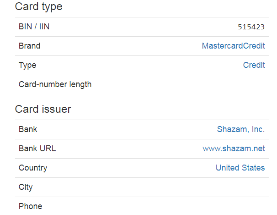Click the Card issuer heading
The width and height of the screenshot is (277, 215).
coord(43,109)
